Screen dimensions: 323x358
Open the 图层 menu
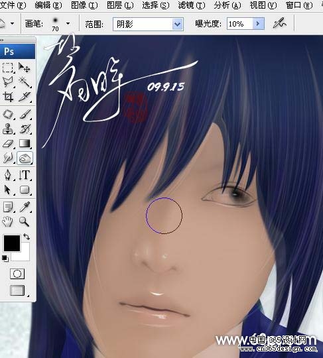coord(120,5)
